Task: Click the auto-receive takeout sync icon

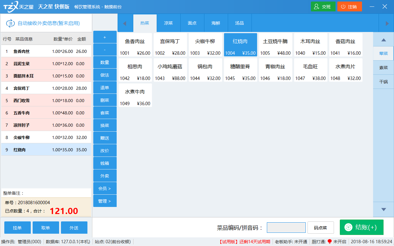Action: pyautogui.click(x=10, y=23)
